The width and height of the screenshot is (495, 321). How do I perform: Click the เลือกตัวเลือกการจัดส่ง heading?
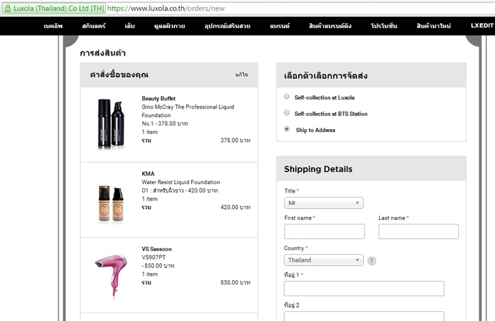coord(325,75)
